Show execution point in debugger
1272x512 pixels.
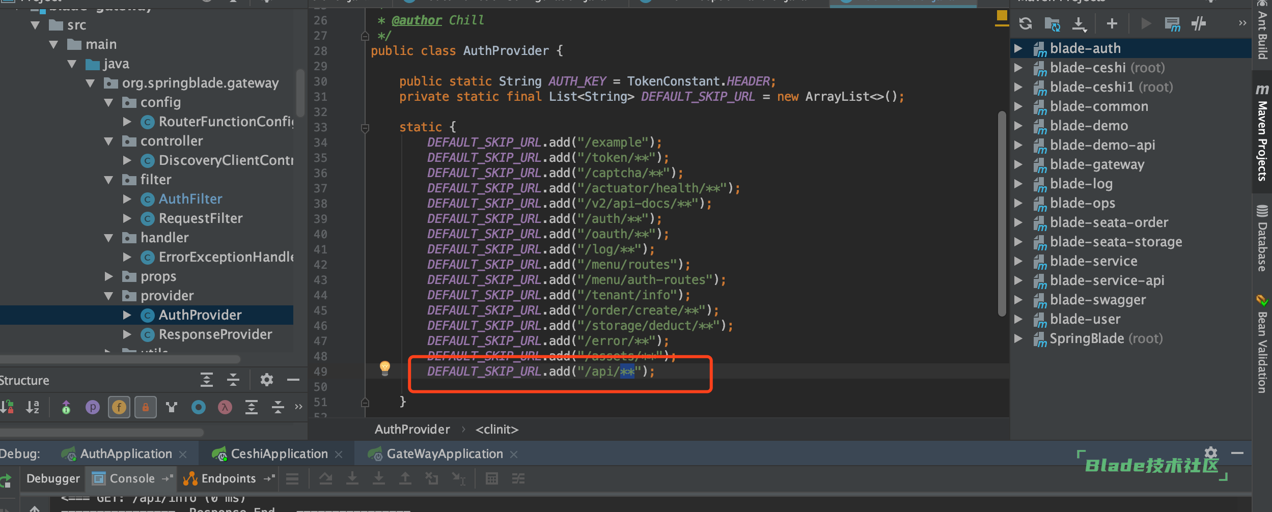click(292, 478)
